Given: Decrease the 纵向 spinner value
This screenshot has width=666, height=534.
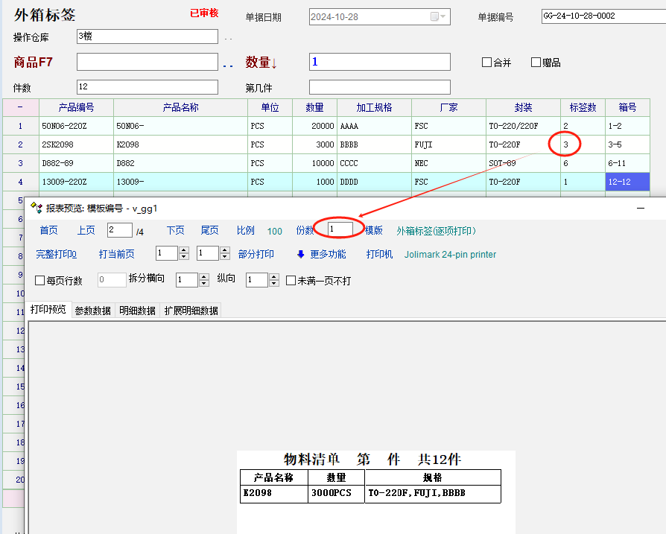Looking at the screenshot, I should 273,284.
